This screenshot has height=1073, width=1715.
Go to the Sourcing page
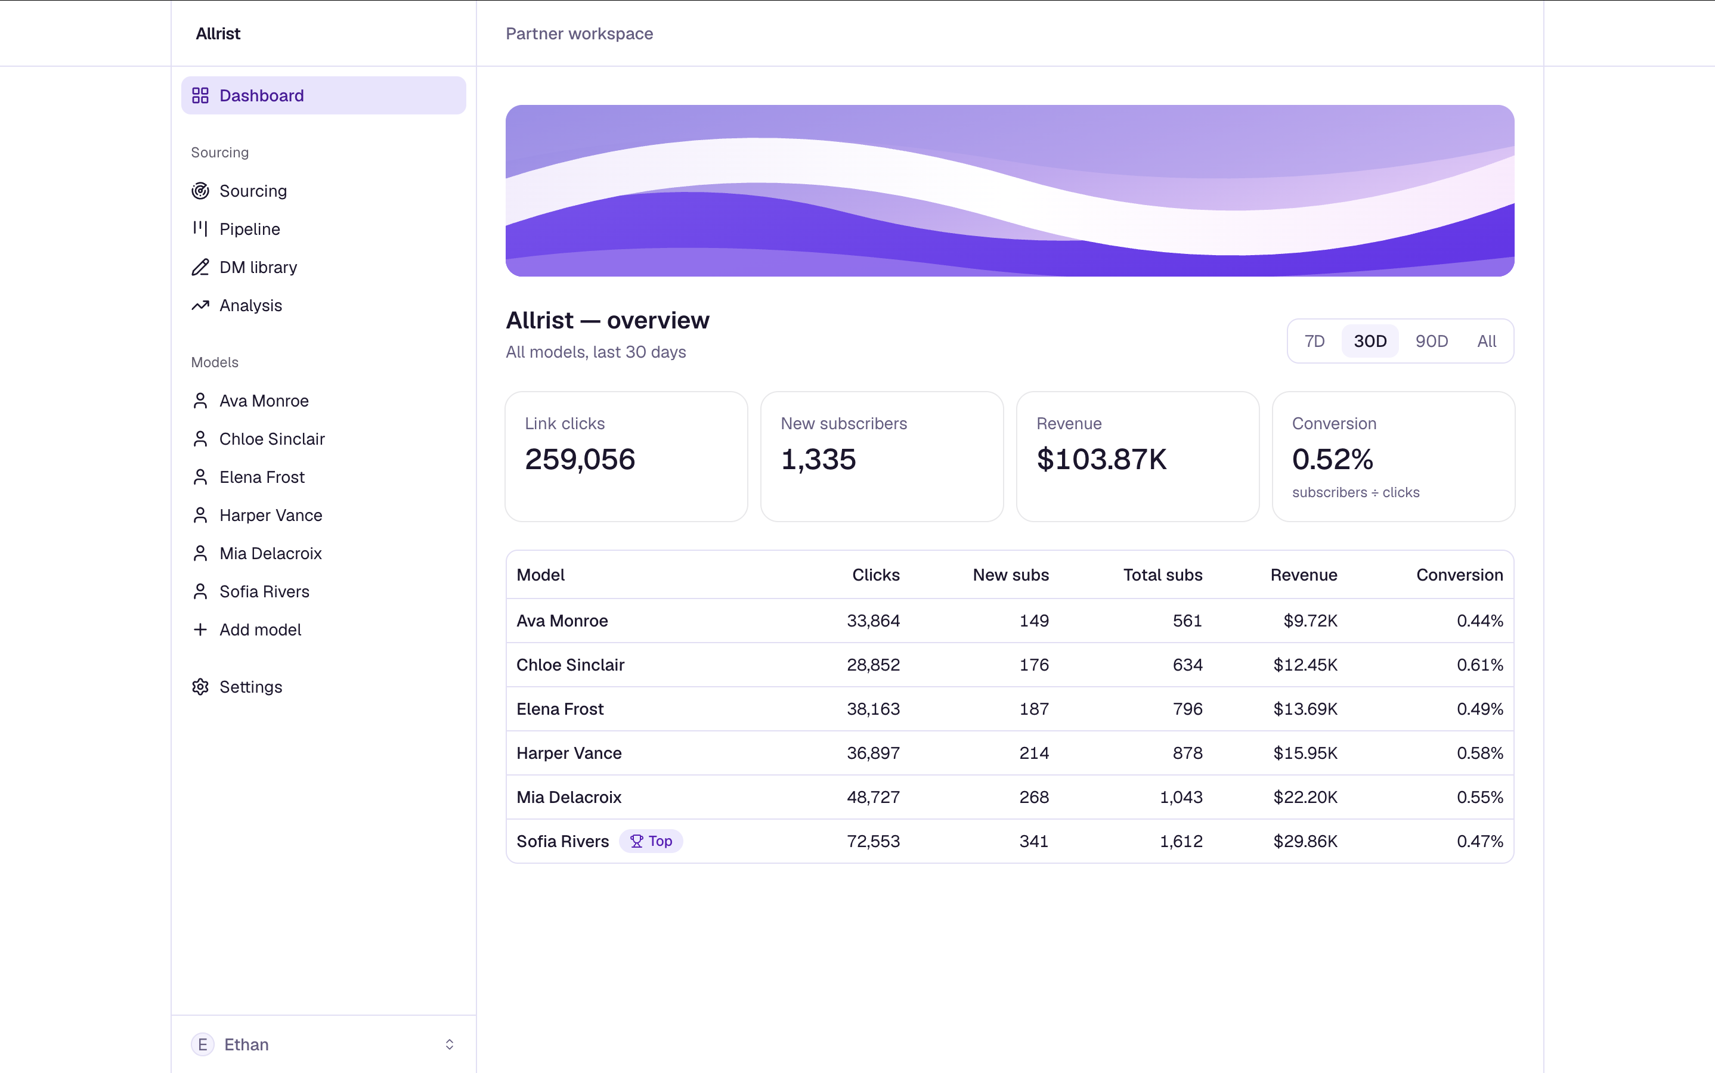pos(324,191)
